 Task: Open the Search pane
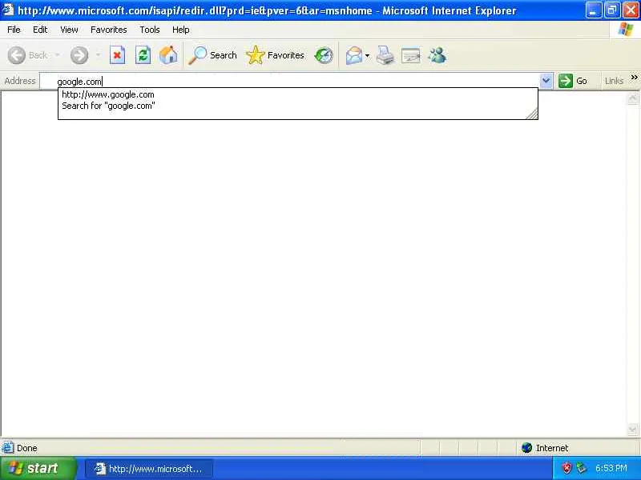click(212, 55)
